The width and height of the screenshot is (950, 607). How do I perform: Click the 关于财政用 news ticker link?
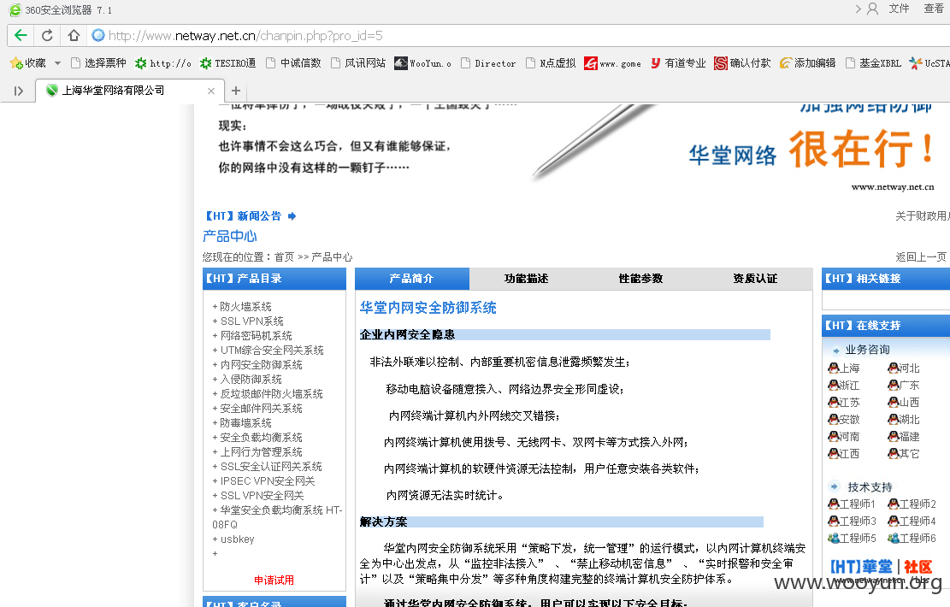[x=923, y=216]
